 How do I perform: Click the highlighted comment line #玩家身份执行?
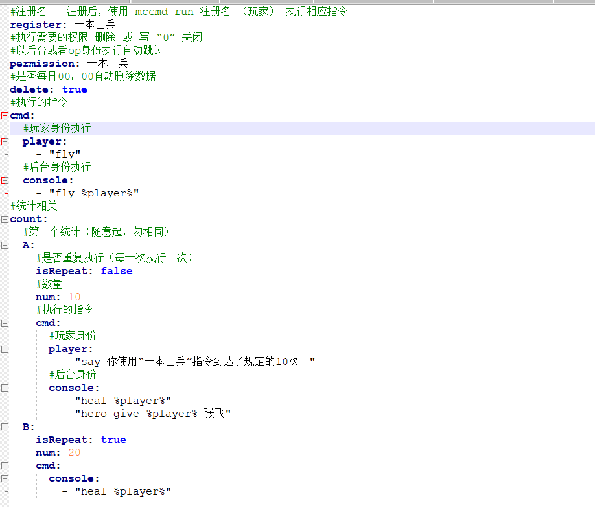tap(57, 128)
